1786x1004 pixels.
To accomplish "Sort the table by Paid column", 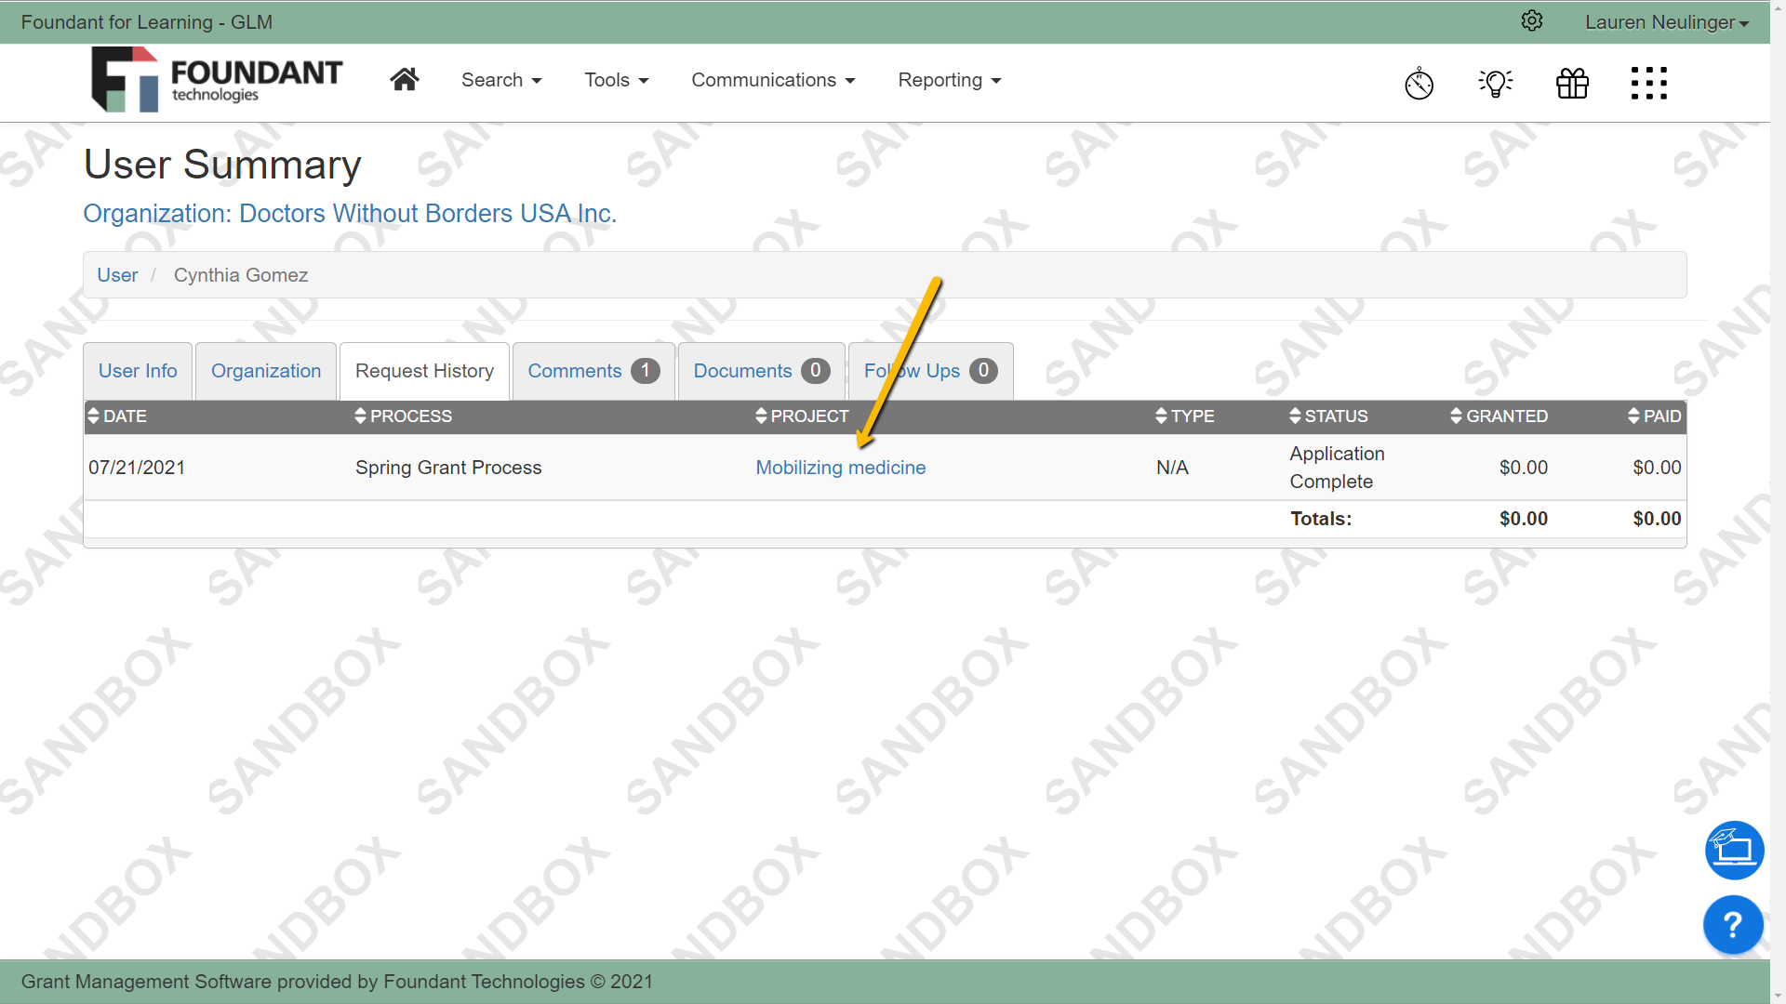I will [x=1654, y=416].
